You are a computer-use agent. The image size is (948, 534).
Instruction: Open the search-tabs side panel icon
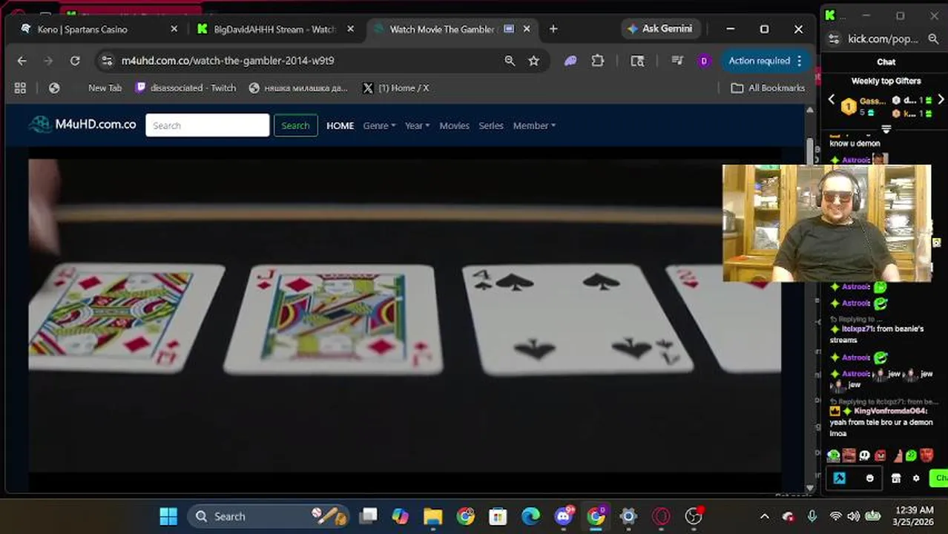[x=637, y=61]
